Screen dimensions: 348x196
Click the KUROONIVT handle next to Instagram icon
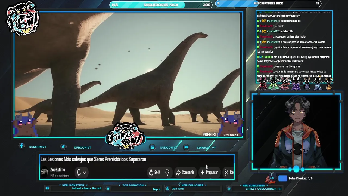(x=169, y=148)
